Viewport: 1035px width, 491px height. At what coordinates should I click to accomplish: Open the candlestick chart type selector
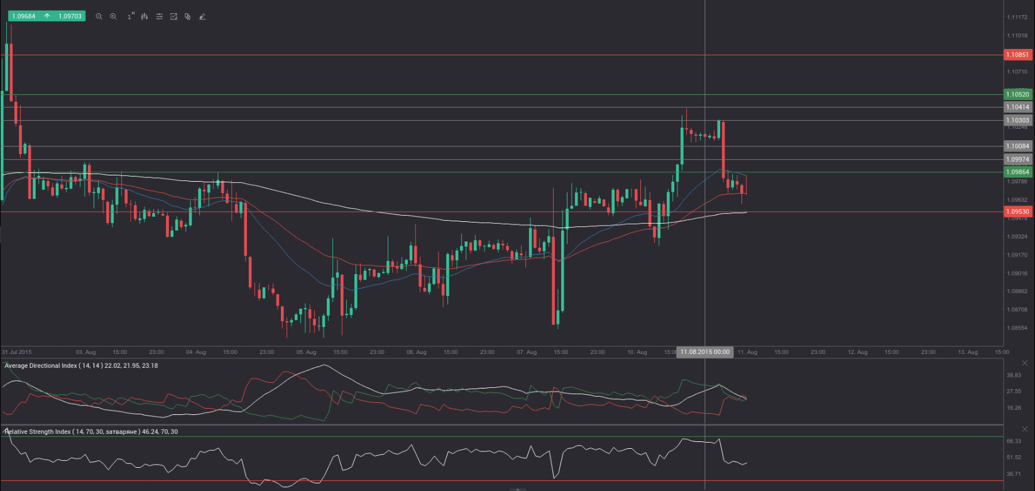click(x=145, y=16)
